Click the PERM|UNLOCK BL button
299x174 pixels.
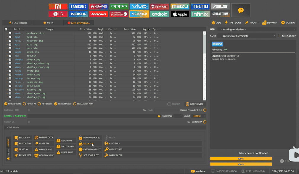click(89, 137)
